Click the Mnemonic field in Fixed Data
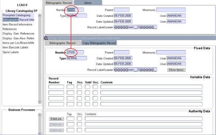 tap(171, 52)
